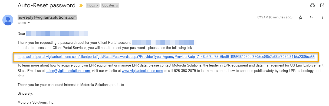
Task: Star the Auto-Reset password message
Action: pos(301,17)
